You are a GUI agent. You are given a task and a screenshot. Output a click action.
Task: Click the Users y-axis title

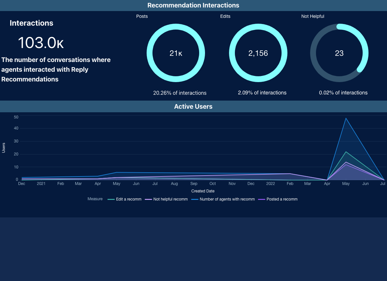pyautogui.click(x=4, y=147)
